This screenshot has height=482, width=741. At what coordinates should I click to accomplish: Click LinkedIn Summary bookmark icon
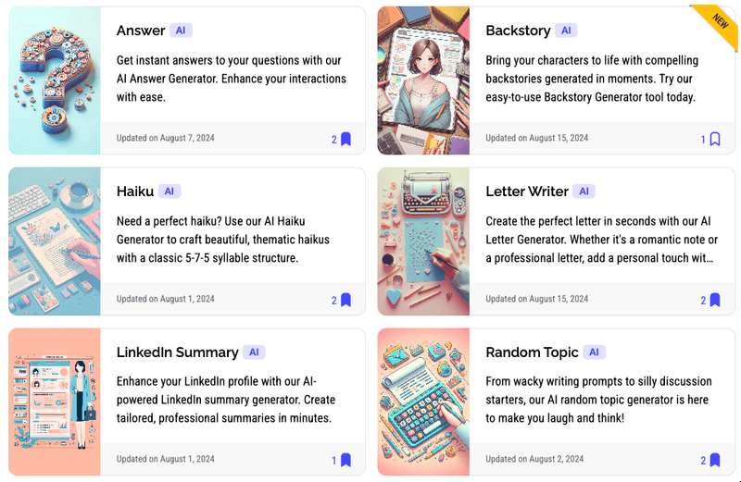click(345, 461)
